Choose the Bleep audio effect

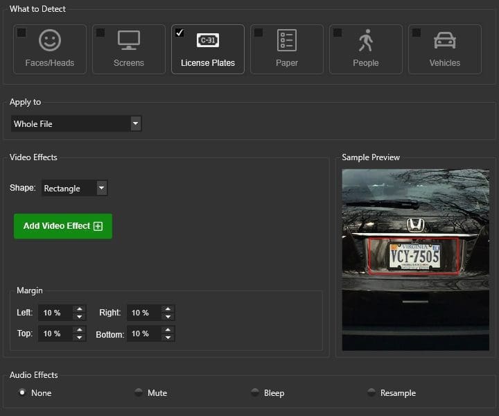(255, 392)
